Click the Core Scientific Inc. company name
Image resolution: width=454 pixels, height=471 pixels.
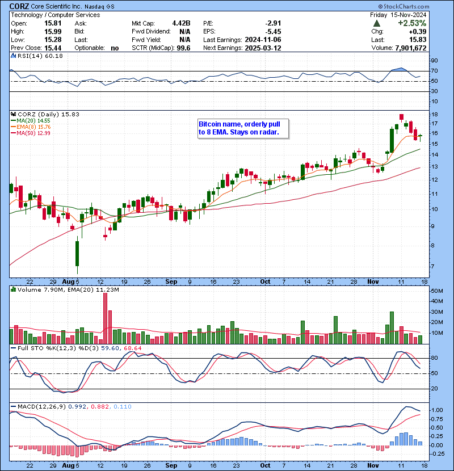point(56,6)
